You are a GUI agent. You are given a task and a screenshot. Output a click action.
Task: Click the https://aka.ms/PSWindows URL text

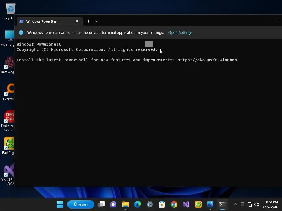[x=207, y=60]
